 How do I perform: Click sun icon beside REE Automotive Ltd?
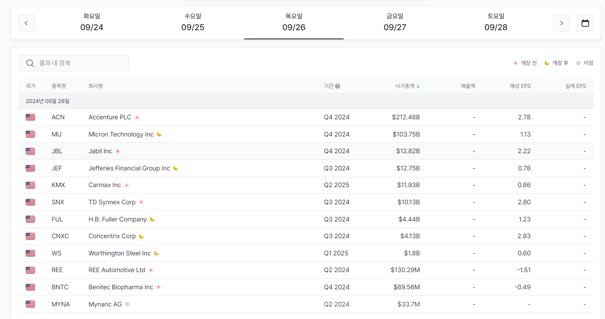click(x=151, y=270)
